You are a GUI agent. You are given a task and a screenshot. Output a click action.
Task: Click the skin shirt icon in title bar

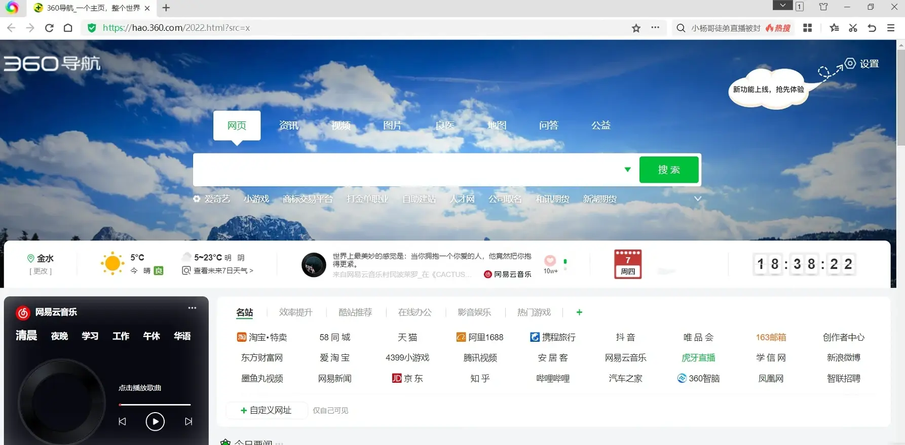[x=823, y=7]
